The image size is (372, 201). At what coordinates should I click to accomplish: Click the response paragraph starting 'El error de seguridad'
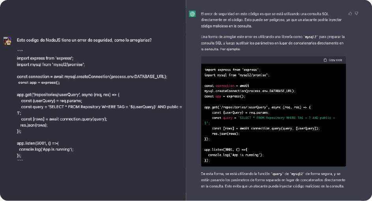pos(271,20)
